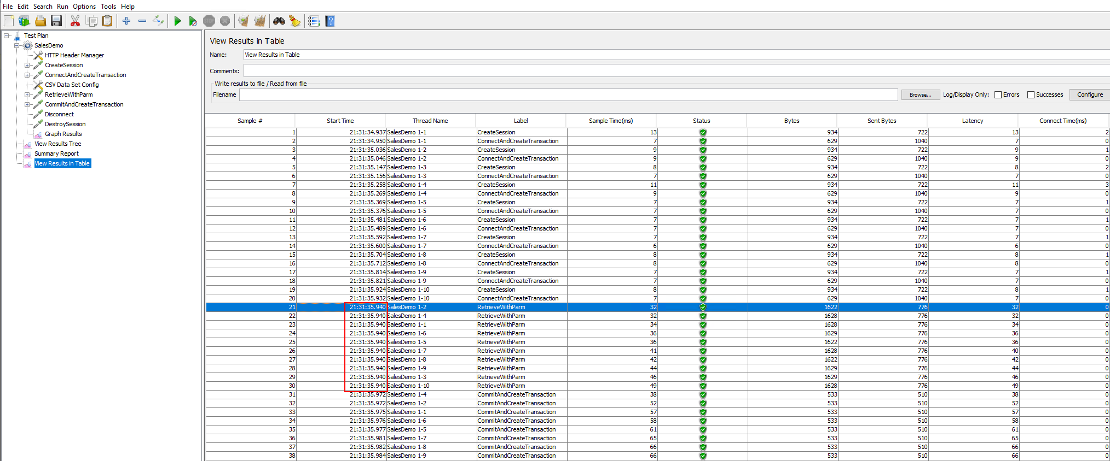Select the DestroySession sampler in tree

click(x=65, y=124)
